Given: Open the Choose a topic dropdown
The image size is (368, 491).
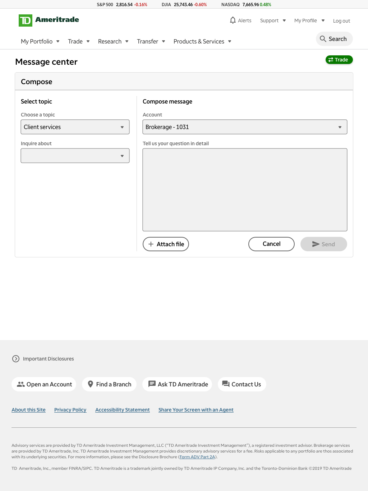Looking at the screenshot, I should pos(75,127).
